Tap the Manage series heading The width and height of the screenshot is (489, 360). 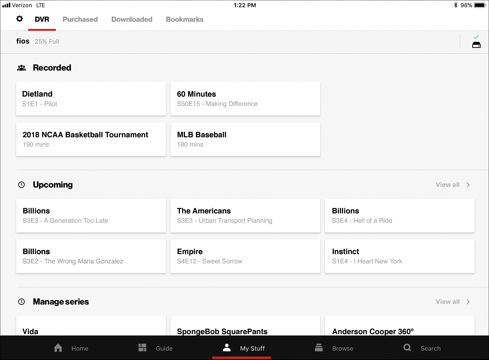pyautogui.click(x=61, y=302)
